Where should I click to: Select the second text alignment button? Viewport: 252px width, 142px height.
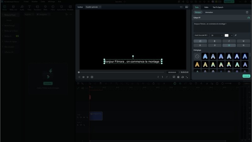tap(215, 45)
